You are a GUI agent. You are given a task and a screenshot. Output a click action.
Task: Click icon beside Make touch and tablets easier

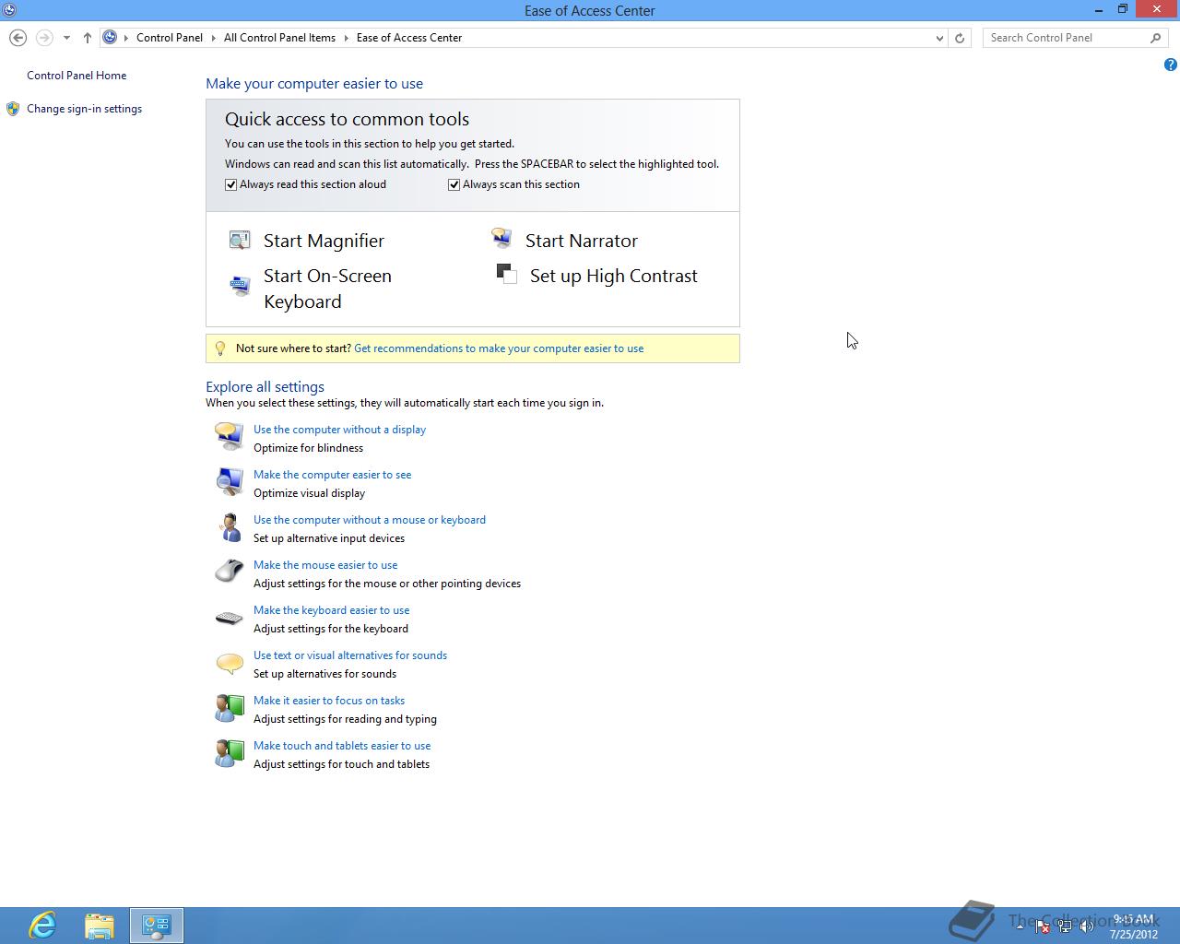(229, 753)
